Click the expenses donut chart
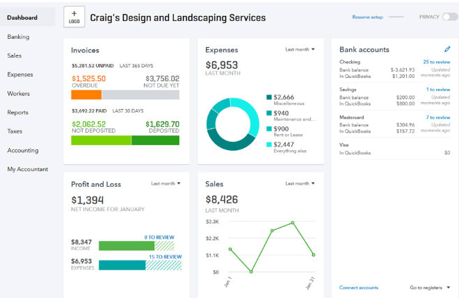Screen dimensions: 459x298 [x=233, y=124]
